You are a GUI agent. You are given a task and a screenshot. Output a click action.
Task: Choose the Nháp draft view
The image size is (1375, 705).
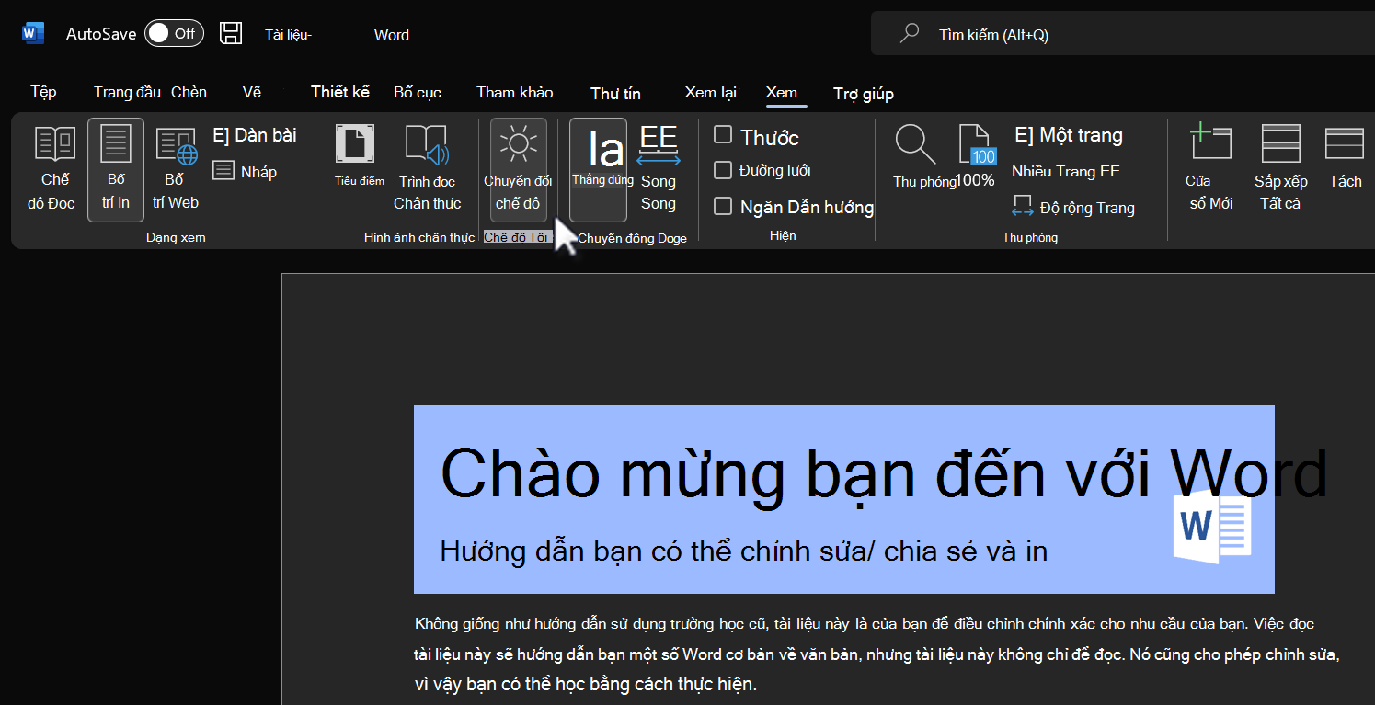coord(245,171)
